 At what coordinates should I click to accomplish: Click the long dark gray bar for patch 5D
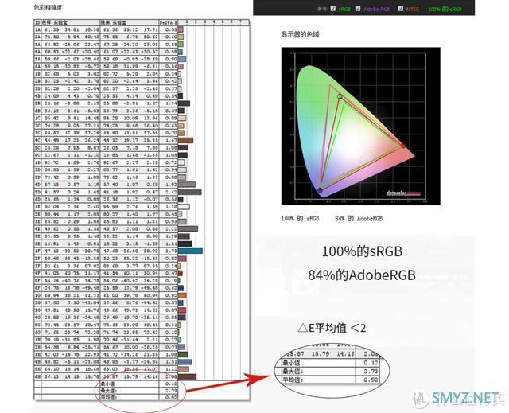pyautogui.click(x=190, y=192)
